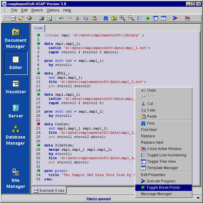
Task: Choose Close Active Window in context menu
Action: coord(163,149)
